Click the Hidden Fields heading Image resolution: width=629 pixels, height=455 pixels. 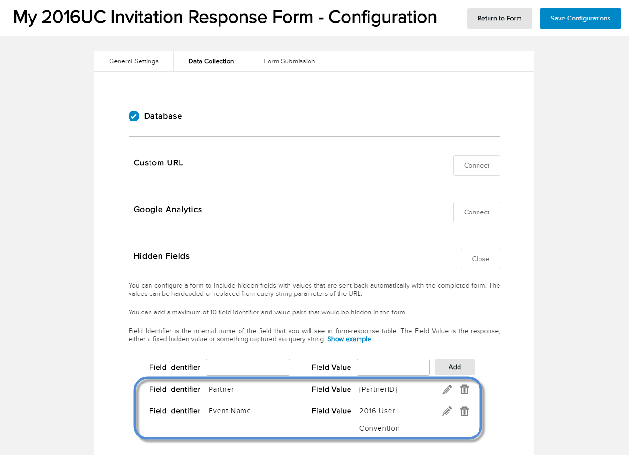pos(161,256)
